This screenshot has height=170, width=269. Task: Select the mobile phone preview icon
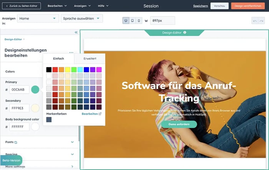click(x=139, y=21)
